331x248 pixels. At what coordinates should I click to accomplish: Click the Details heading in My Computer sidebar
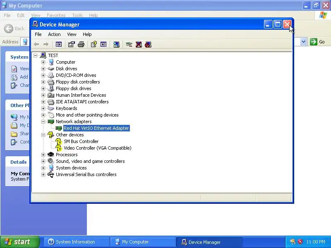(19, 162)
